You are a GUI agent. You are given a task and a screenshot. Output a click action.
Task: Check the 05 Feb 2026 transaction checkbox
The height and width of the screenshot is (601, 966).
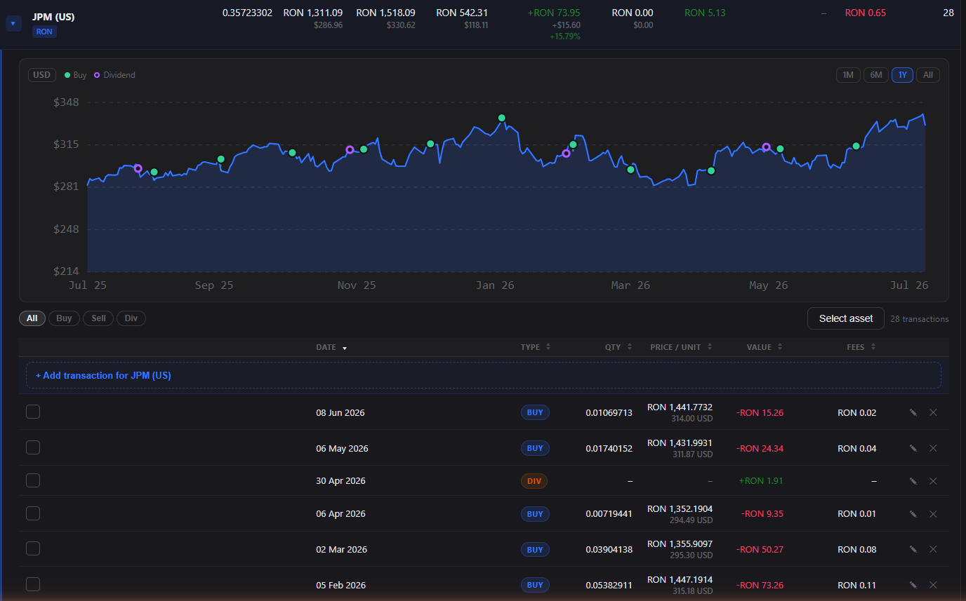pyautogui.click(x=33, y=584)
